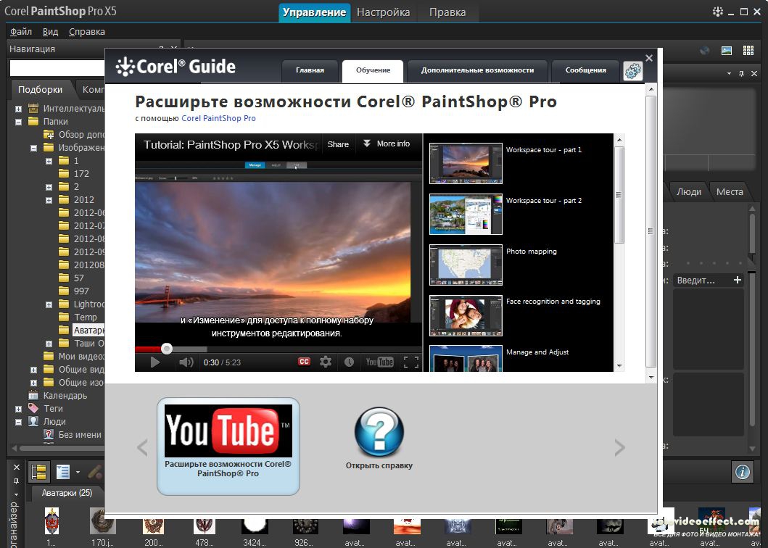Expand the Теги tree node

(x=18, y=409)
